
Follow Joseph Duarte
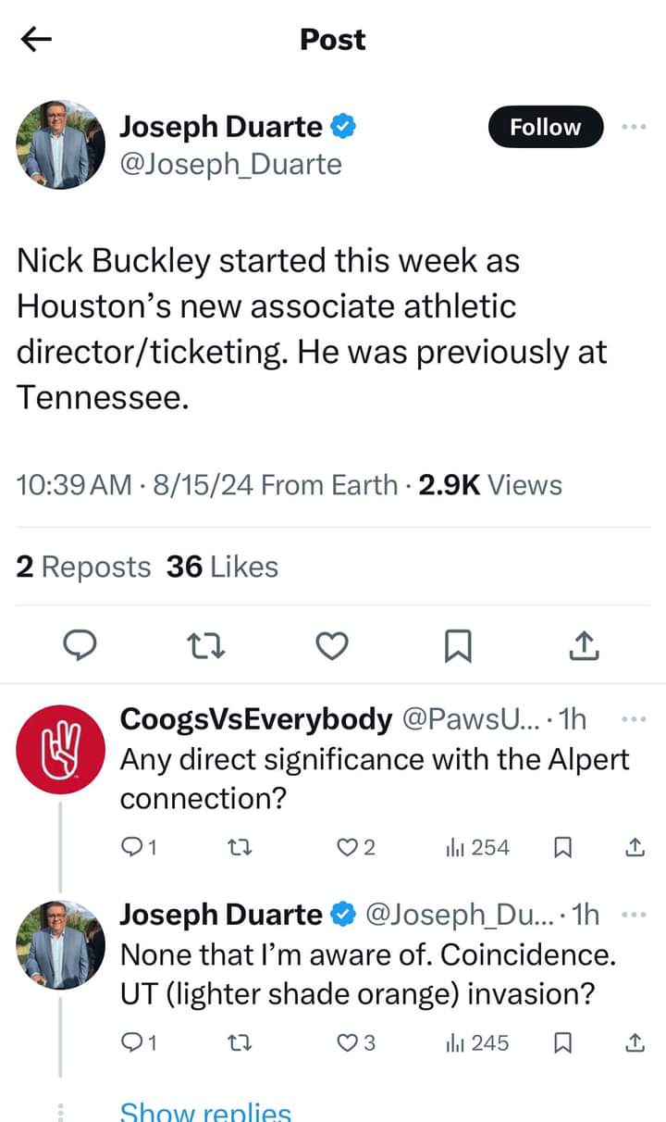point(545,127)
